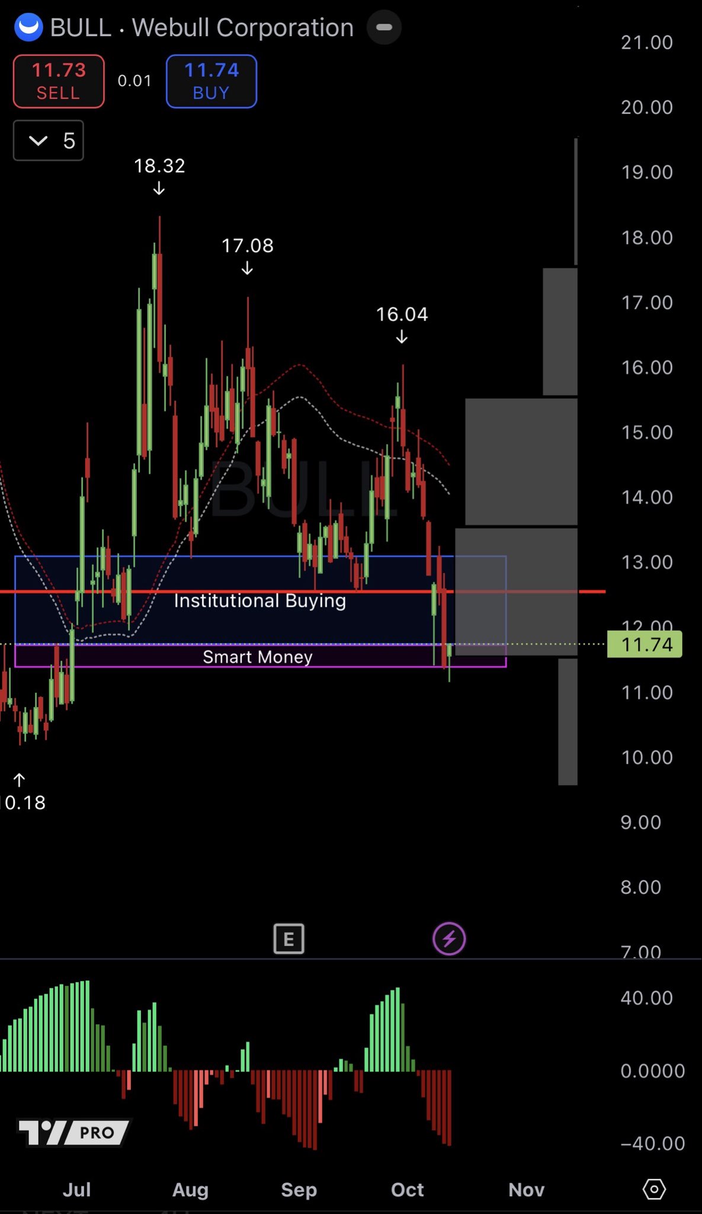The image size is (702, 1214).
Task: Tap the Oct label on time axis
Action: [408, 1190]
